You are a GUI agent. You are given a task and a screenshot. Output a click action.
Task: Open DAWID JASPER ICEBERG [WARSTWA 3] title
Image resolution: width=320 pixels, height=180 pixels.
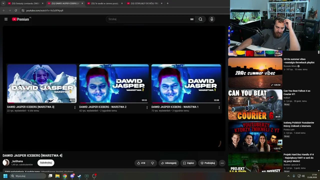click(31, 107)
